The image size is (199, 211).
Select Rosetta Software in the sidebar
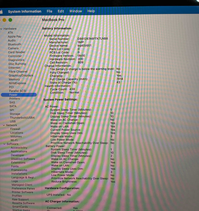[x=24, y=203]
